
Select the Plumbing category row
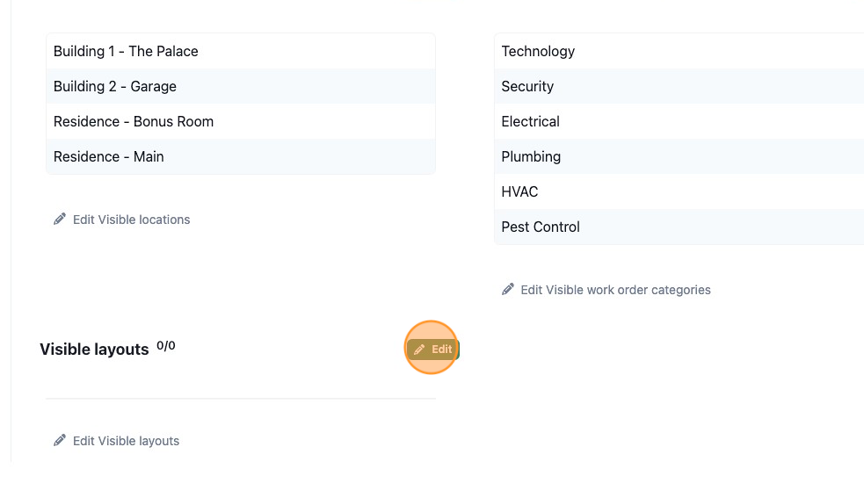coord(679,156)
